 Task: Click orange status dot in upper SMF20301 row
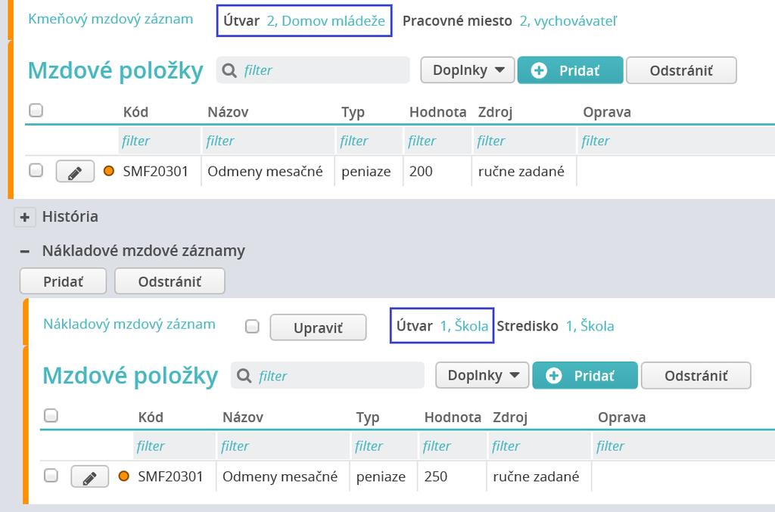(x=109, y=171)
